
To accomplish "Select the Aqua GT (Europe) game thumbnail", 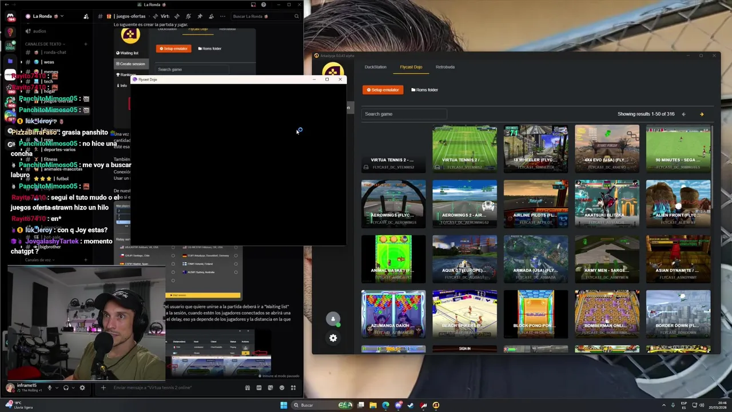I will (464, 259).
